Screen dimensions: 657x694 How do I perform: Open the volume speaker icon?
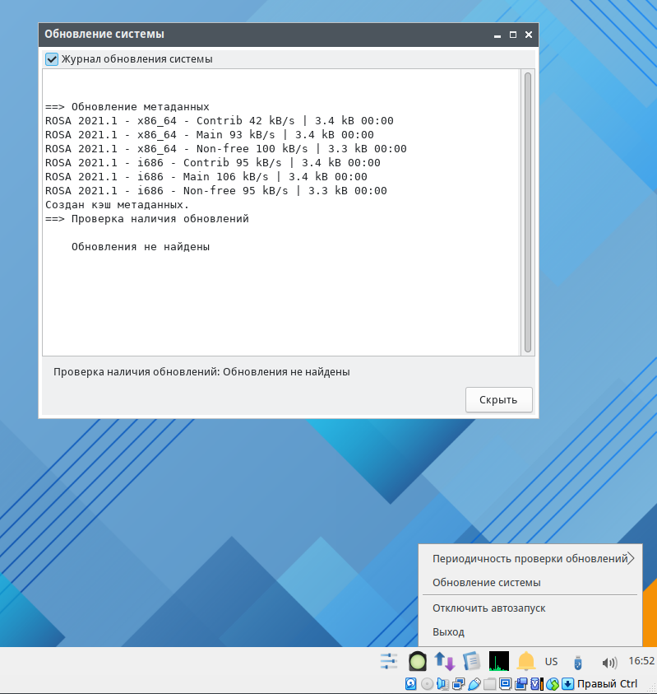(609, 662)
